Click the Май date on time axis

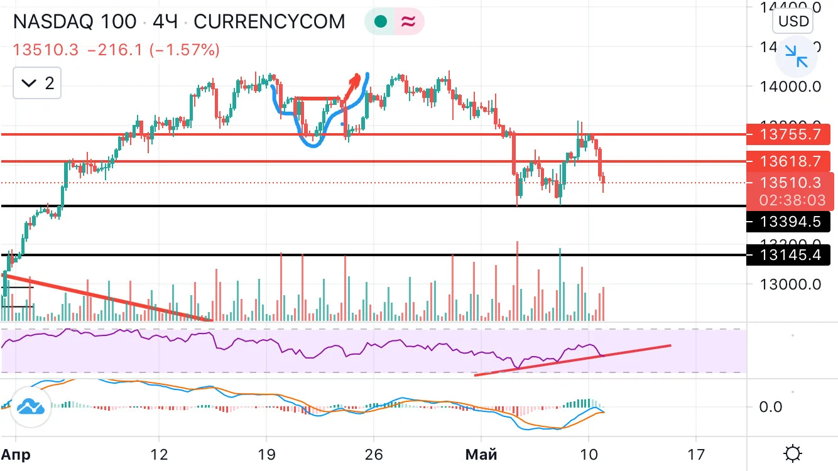point(482,454)
